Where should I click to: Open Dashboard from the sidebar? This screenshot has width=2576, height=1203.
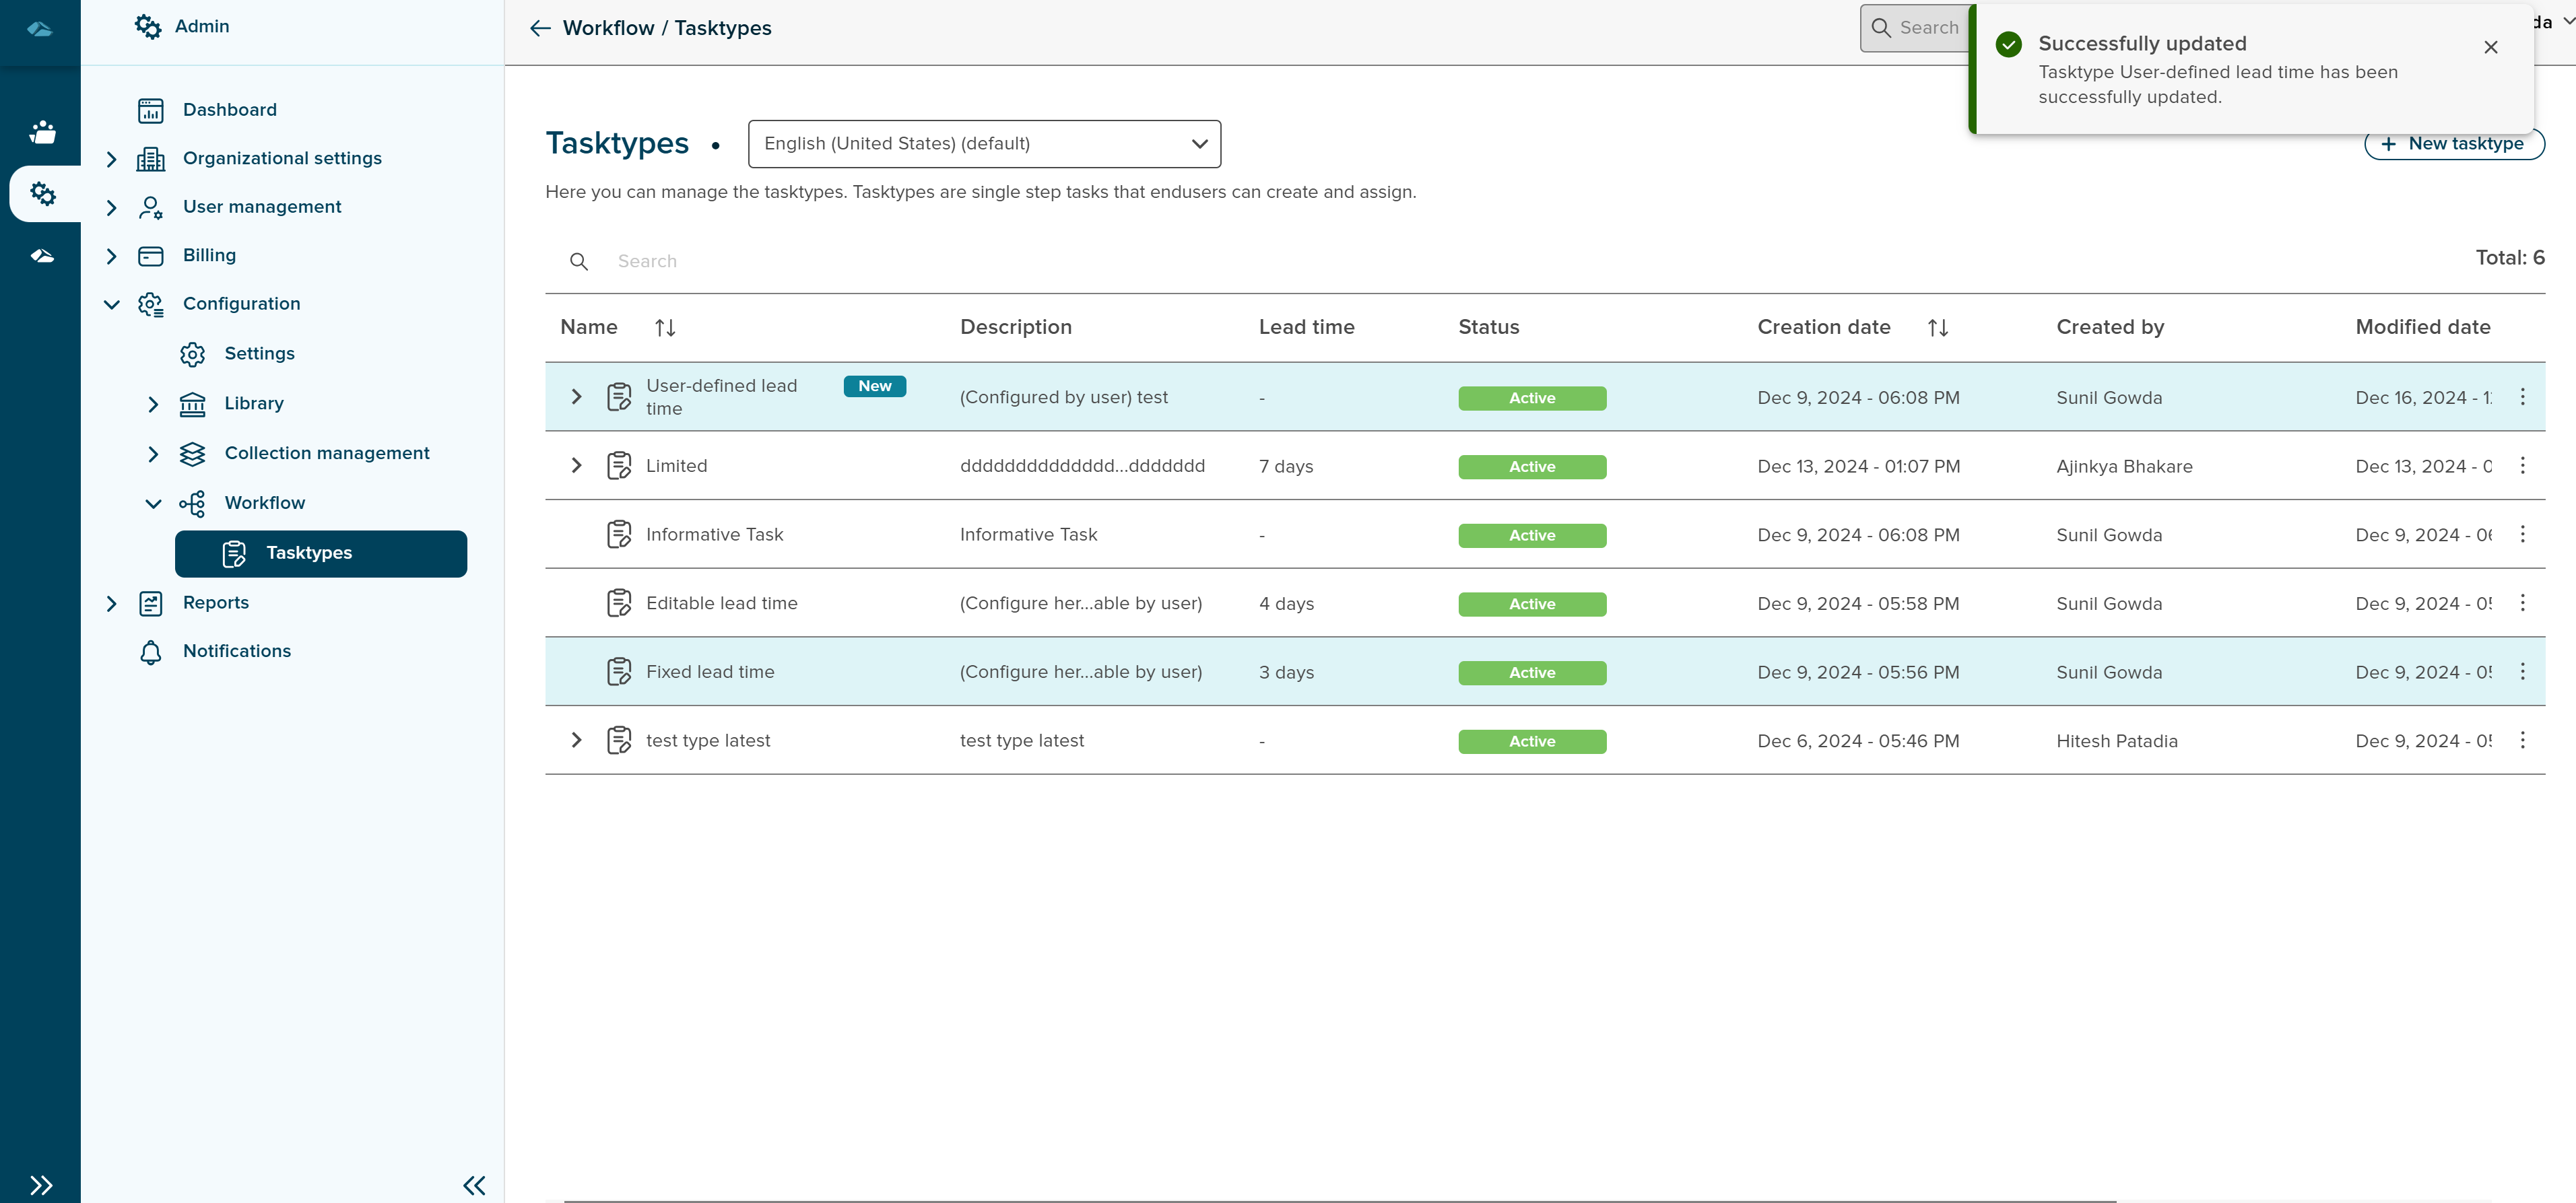[229, 110]
